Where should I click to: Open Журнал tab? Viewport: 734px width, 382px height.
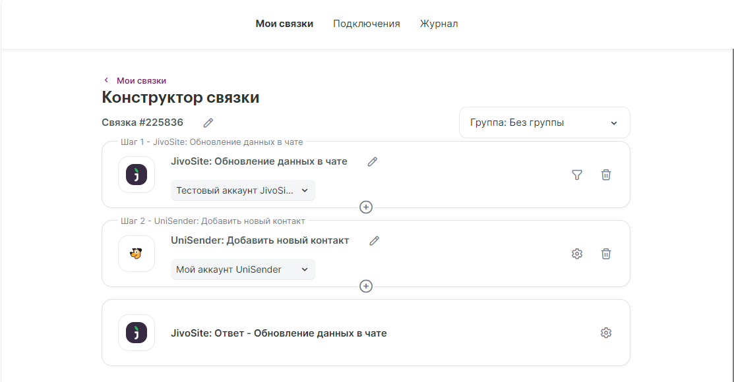[439, 24]
